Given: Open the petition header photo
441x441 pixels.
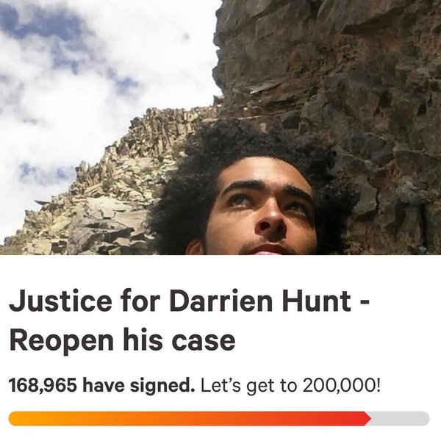Looking at the screenshot, I should [220, 127].
